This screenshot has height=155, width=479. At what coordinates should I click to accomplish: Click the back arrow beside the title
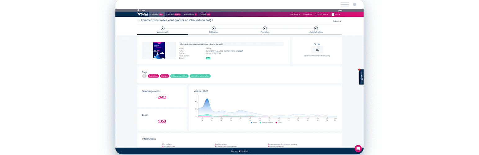click(x=138, y=20)
